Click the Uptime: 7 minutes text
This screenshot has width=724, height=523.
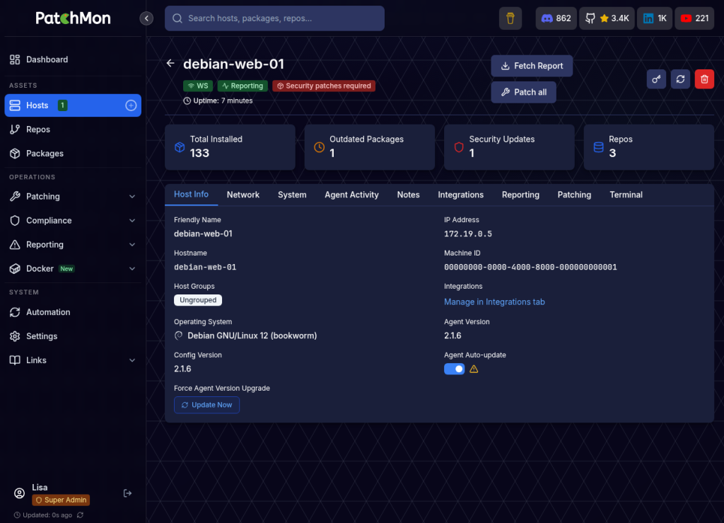pos(223,100)
